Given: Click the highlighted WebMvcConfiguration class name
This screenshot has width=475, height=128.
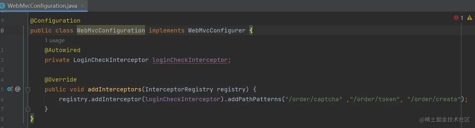Looking at the screenshot, I should 111,31.
